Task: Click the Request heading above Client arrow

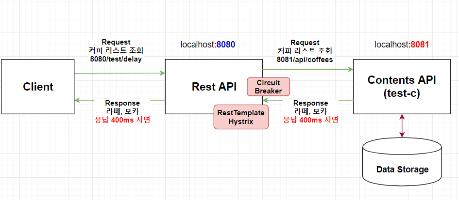Action: [x=116, y=42]
